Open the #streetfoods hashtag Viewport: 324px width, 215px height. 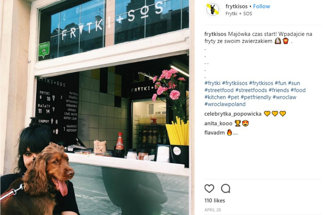(x=251, y=90)
